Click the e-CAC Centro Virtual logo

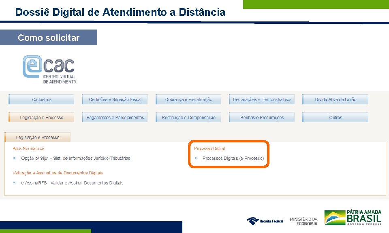pos(49,69)
